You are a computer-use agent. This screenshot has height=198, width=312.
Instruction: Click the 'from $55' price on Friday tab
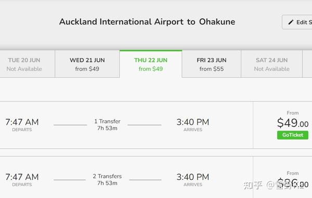(x=212, y=69)
